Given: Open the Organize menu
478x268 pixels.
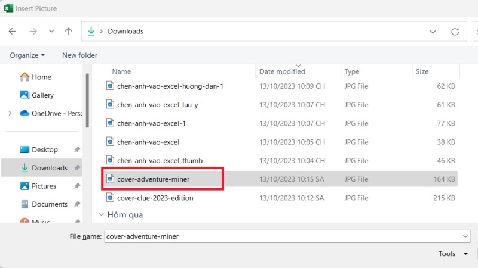Looking at the screenshot, I should 27,55.
